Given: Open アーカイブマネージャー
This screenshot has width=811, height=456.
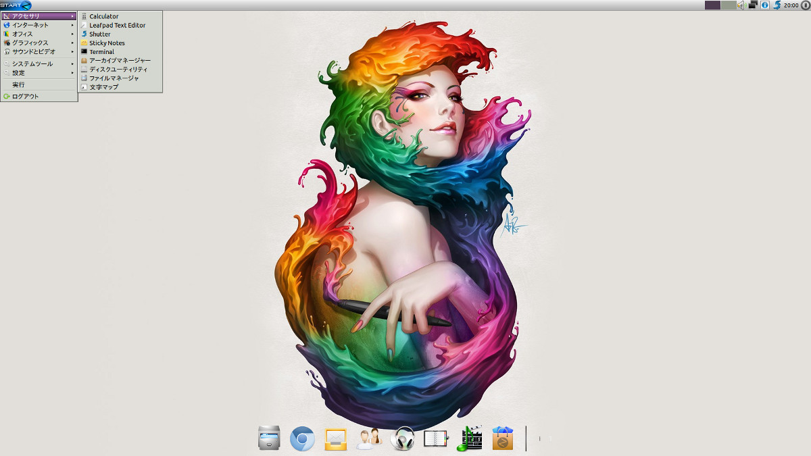Looking at the screenshot, I should (x=120, y=60).
